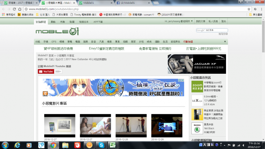Open the Jaguar XF banner ad
The image size is (265, 149).
click(197, 64)
